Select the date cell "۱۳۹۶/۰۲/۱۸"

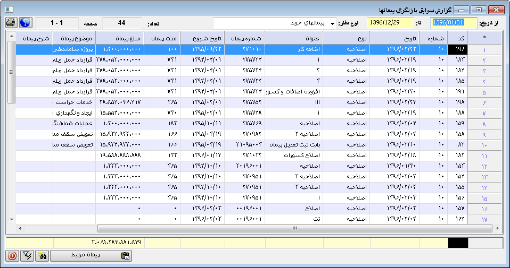394,155
